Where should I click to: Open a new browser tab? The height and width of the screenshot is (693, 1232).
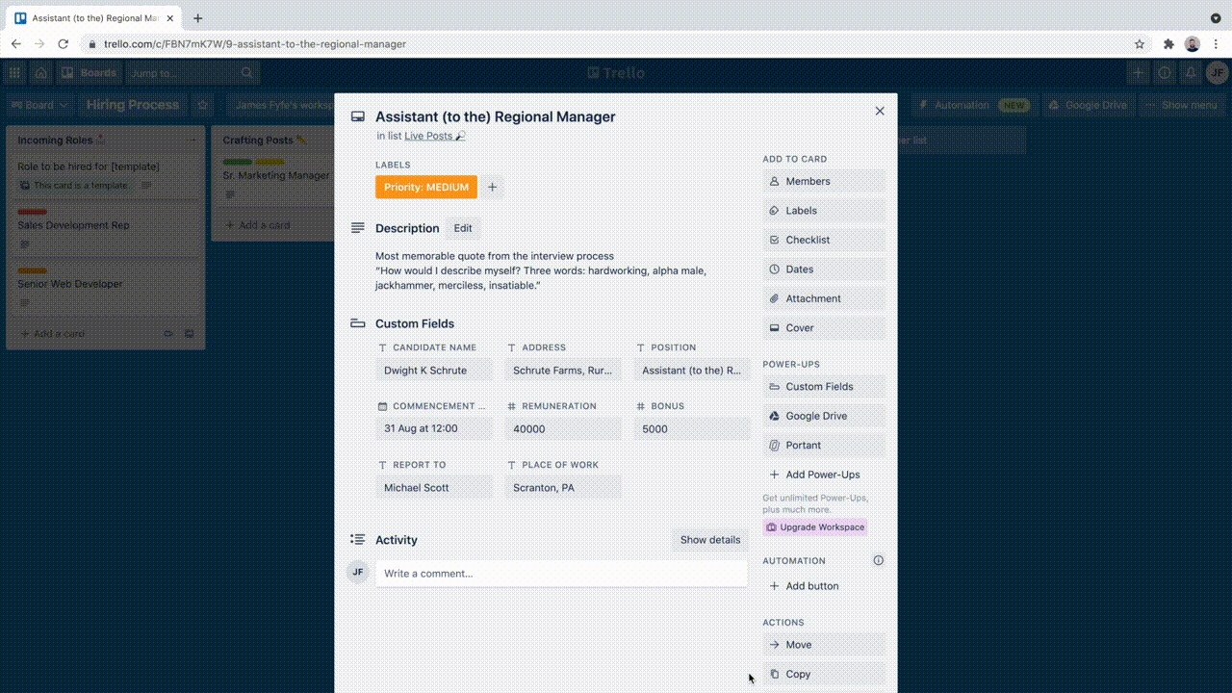click(198, 18)
